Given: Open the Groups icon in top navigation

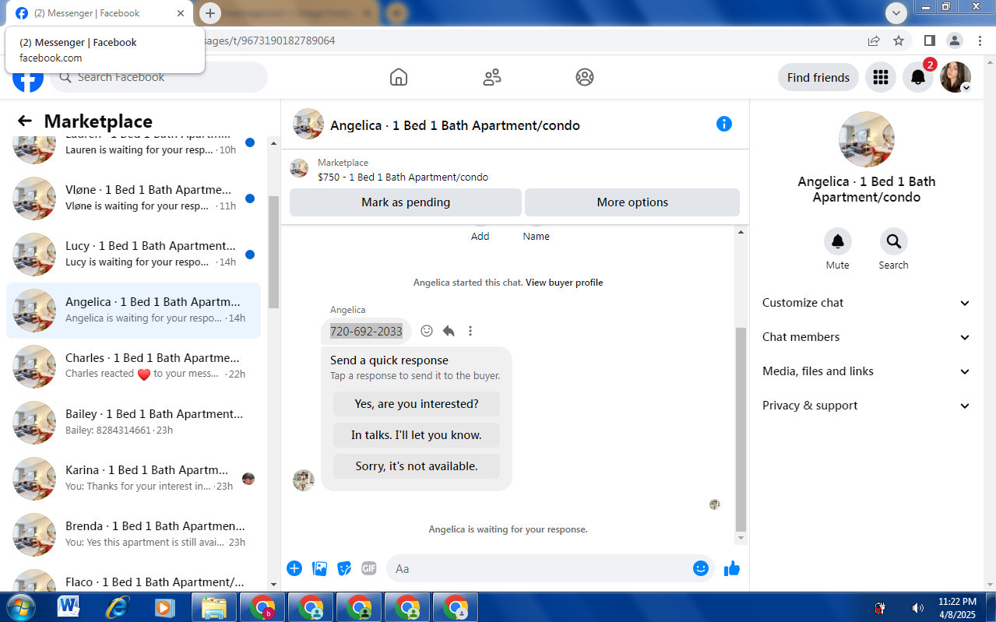Looking at the screenshot, I should [585, 77].
